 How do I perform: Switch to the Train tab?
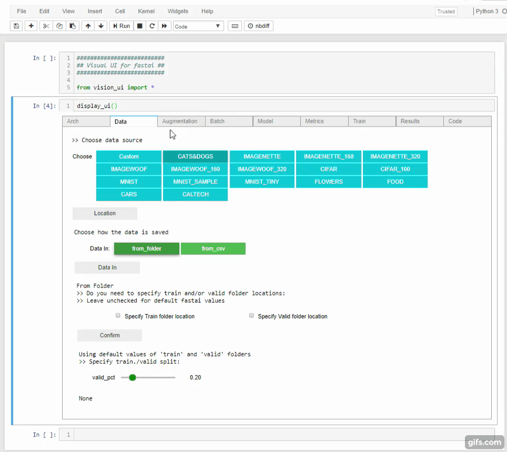point(372,121)
